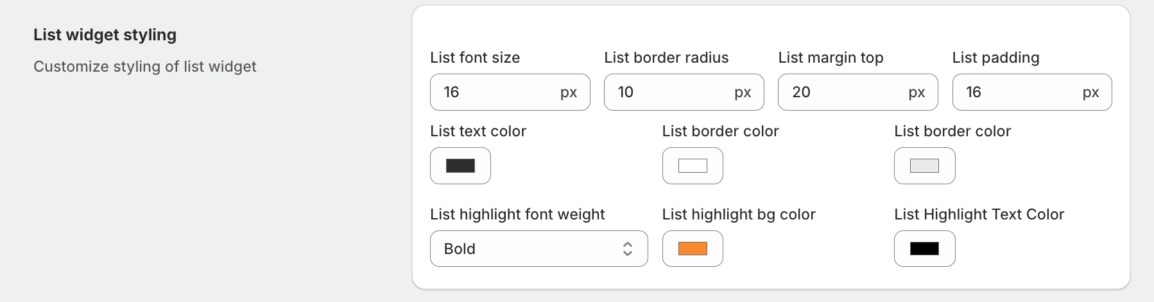The image size is (1154, 302).
Task: Click the px suffix in List font size
Action: [x=569, y=92]
